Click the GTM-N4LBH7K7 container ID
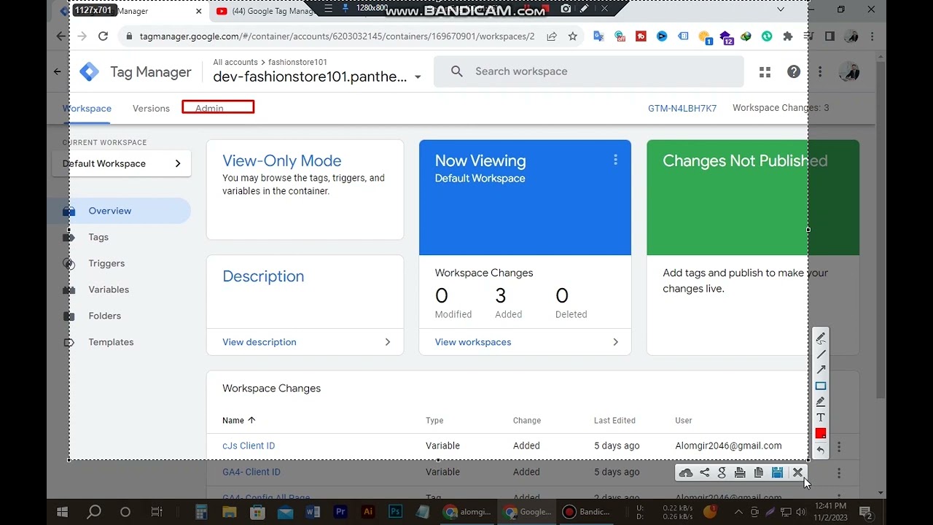This screenshot has width=933, height=525. click(682, 108)
